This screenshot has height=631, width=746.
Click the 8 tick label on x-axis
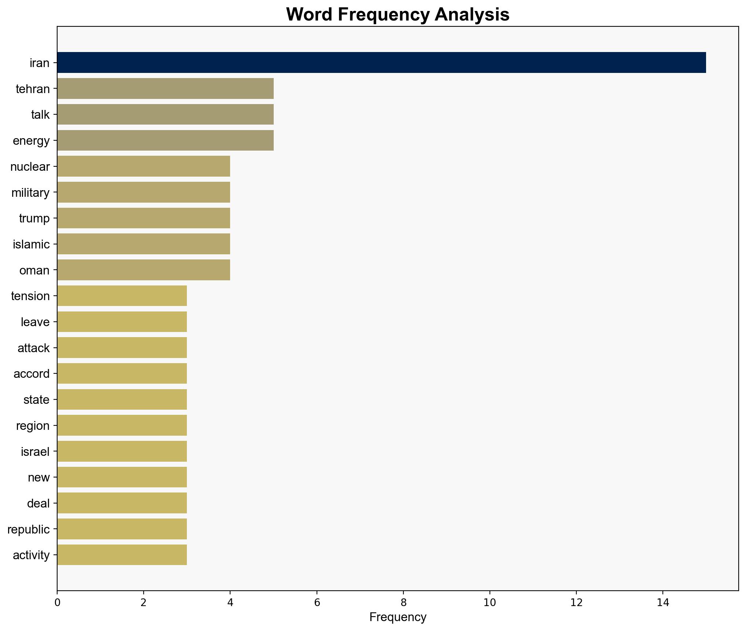[x=403, y=602]
